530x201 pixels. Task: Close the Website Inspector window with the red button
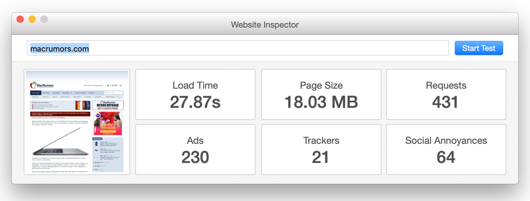[x=20, y=19]
